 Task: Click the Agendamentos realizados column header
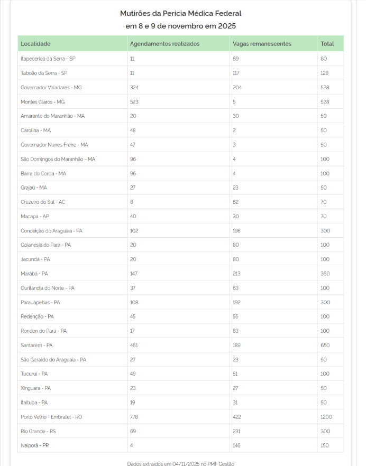click(x=164, y=43)
